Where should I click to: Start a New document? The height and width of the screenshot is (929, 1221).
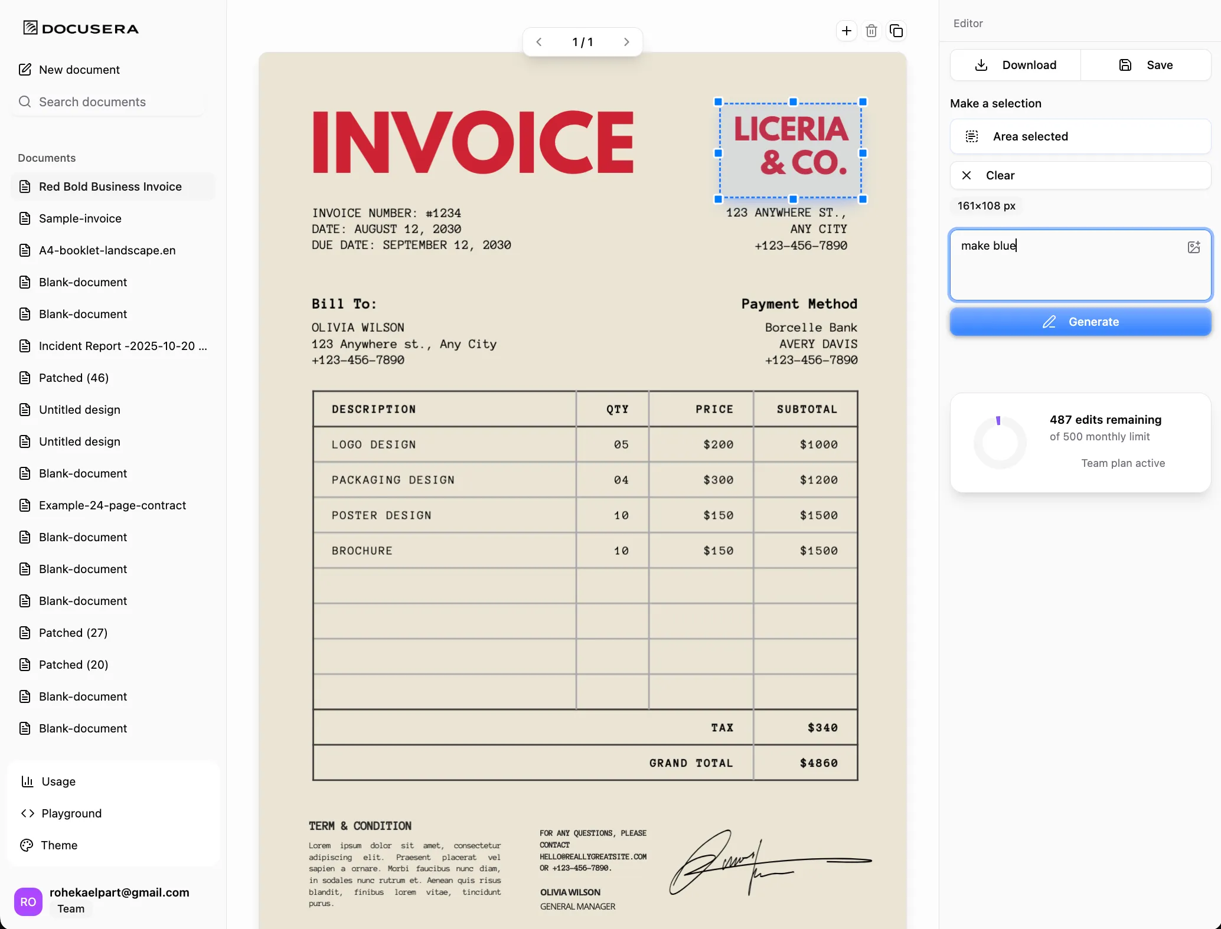click(x=79, y=69)
